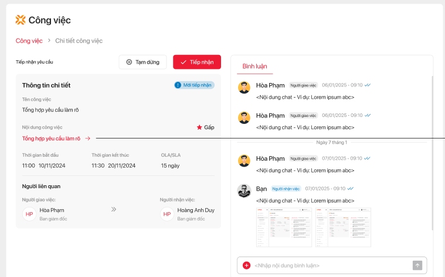This screenshot has width=445, height=277.
Task: Open the Bình luận tab
Action: pos(254,67)
